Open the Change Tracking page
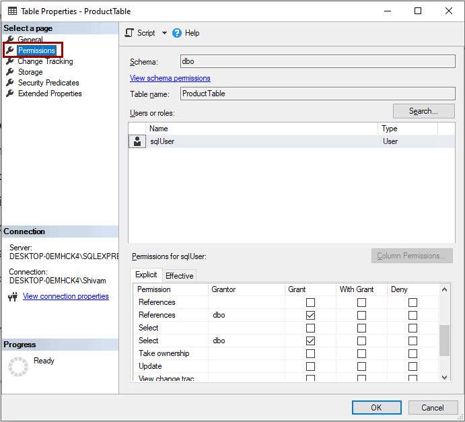465x422 pixels. point(45,61)
